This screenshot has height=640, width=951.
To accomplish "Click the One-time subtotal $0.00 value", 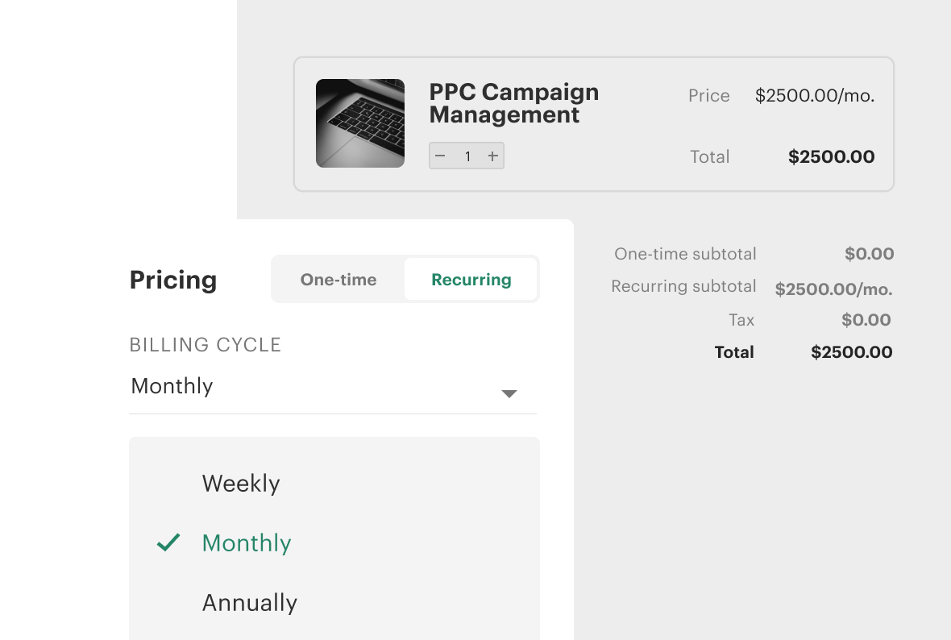I will 869,254.
